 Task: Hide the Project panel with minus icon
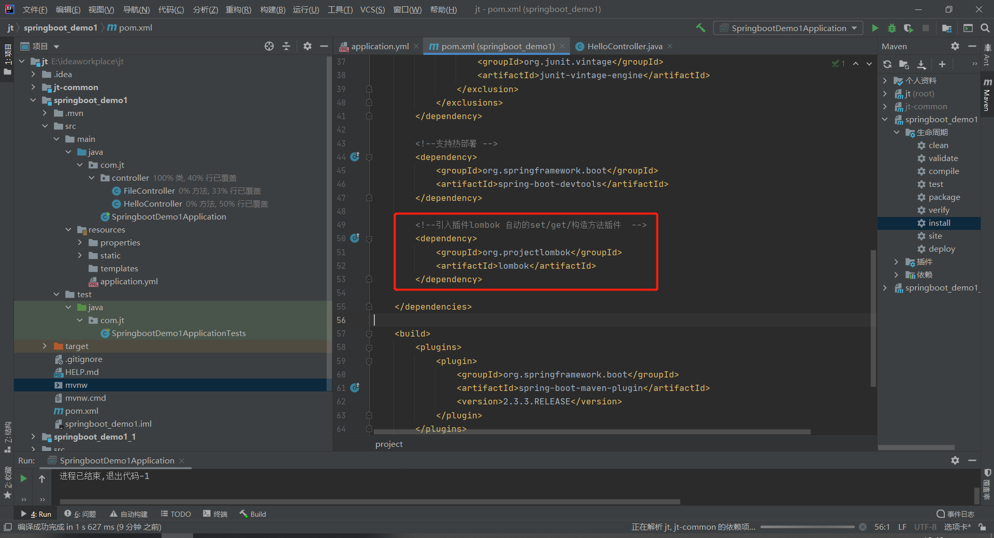pos(324,46)
